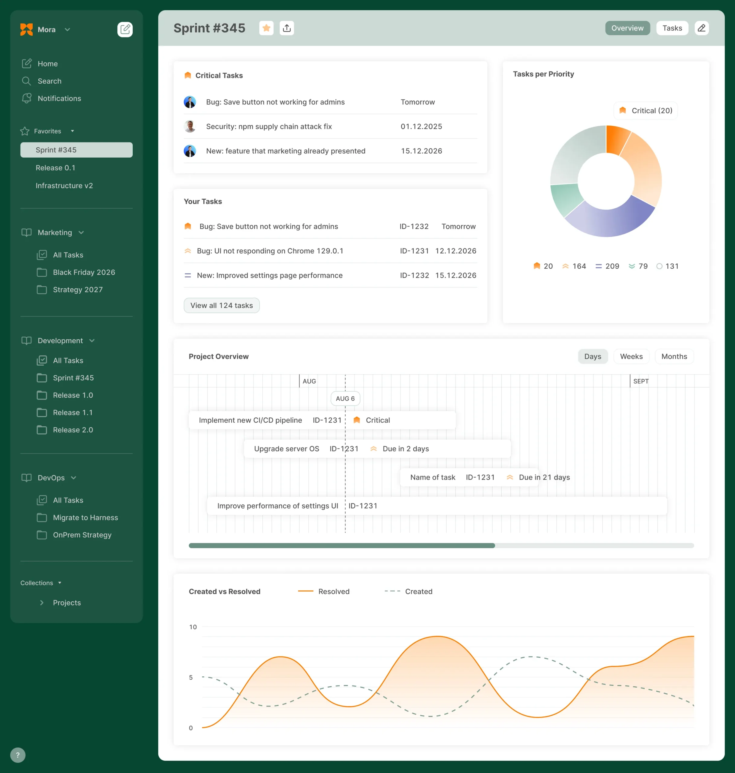Click the help question mark icon
Viewport: 735px width, 773px height.
(18, 755)
